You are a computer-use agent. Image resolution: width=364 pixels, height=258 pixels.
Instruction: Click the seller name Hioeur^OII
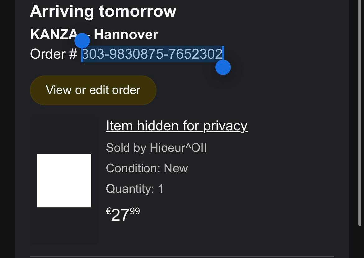(178, 148)
